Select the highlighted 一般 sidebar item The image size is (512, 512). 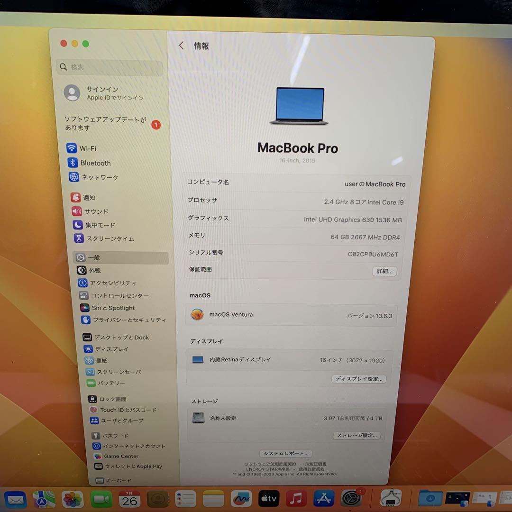pos(121,257)
